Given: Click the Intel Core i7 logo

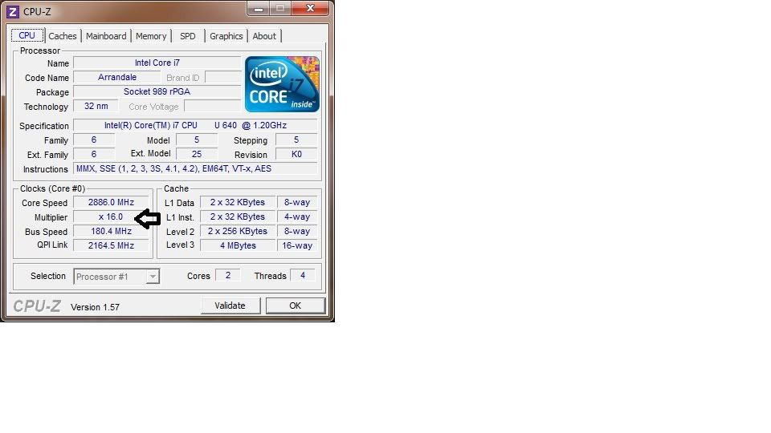Looking at the screenshot, I should click(x=282, y=84).
